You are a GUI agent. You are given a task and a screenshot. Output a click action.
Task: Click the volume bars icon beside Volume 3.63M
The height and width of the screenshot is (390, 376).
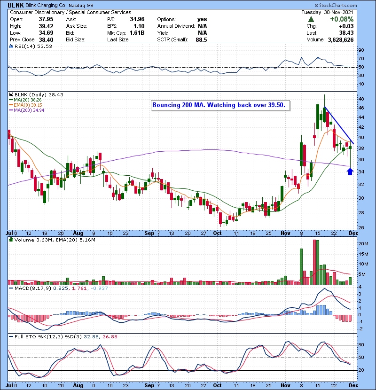(11, 240)
